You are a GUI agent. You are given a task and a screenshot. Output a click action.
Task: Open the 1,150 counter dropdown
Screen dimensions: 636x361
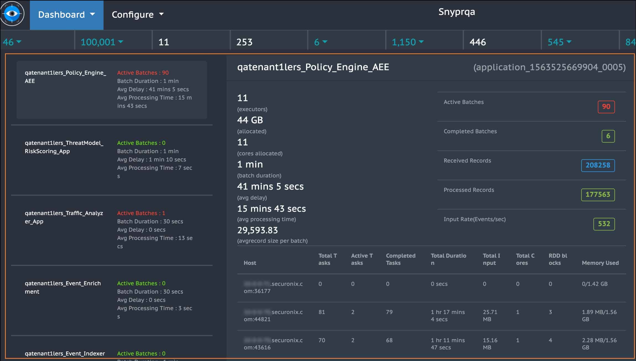pyautogui.click(x=407, y=42)
